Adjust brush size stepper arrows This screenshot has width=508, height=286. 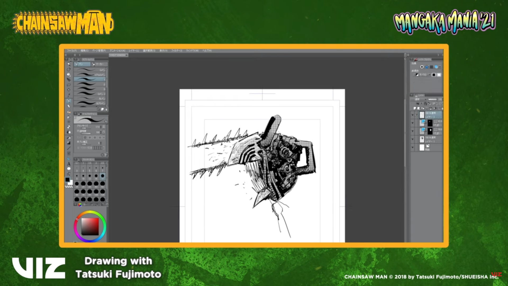click(101, 127)
